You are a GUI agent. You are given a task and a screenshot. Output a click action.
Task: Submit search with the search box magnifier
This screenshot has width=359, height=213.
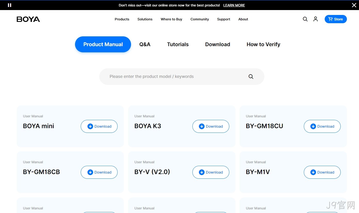click(251, 77)
